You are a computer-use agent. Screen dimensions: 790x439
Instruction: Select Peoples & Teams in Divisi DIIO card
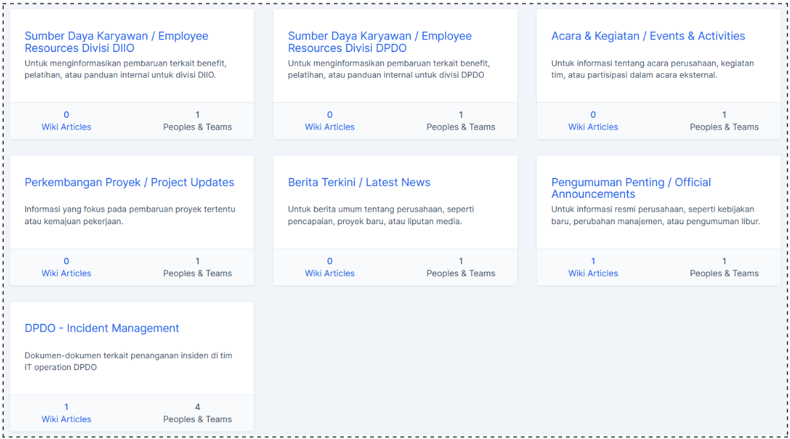[197, 127]
